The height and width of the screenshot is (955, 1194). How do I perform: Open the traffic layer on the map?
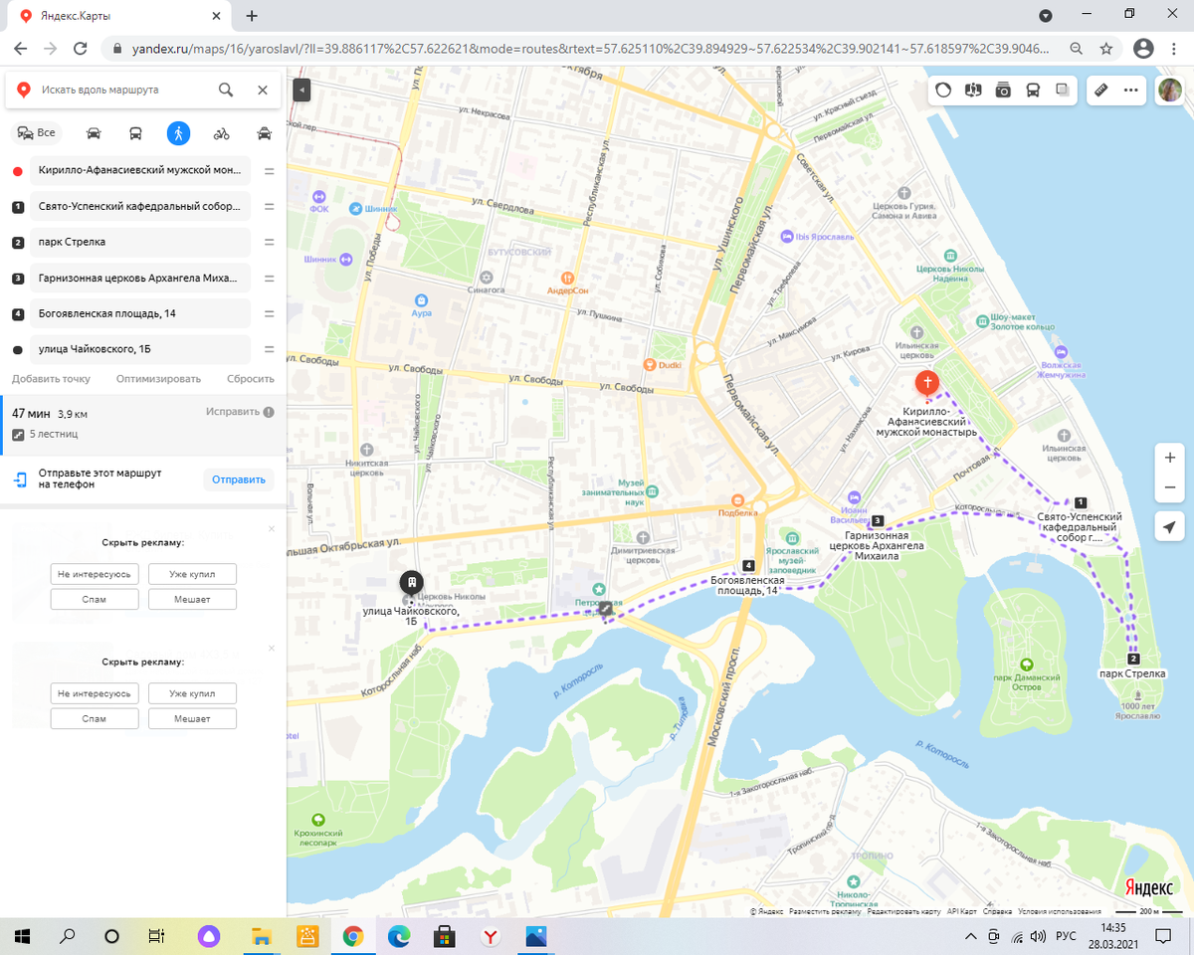click(943, 90)
